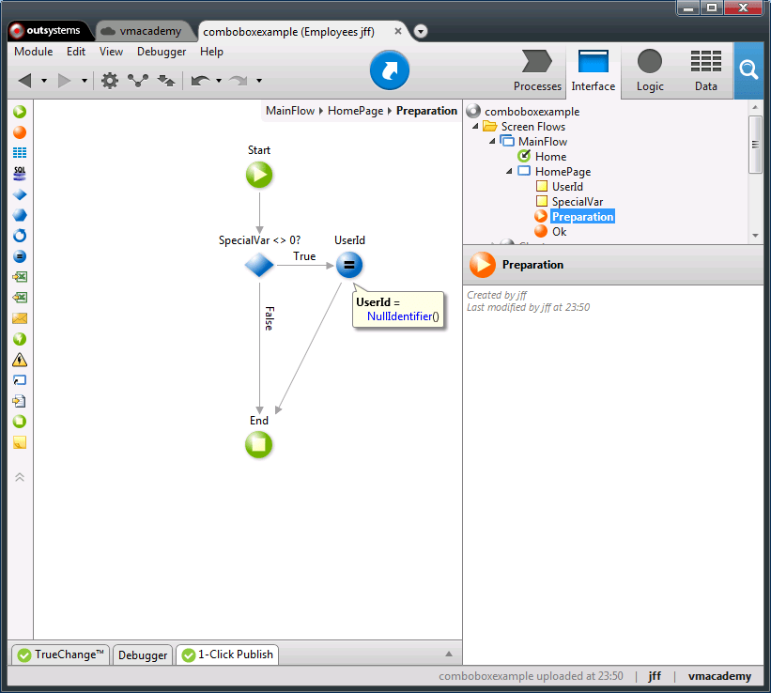This screenshot has height=693, width=771.
Task: Select the For Each loop tool
Action: click(20, 236)
